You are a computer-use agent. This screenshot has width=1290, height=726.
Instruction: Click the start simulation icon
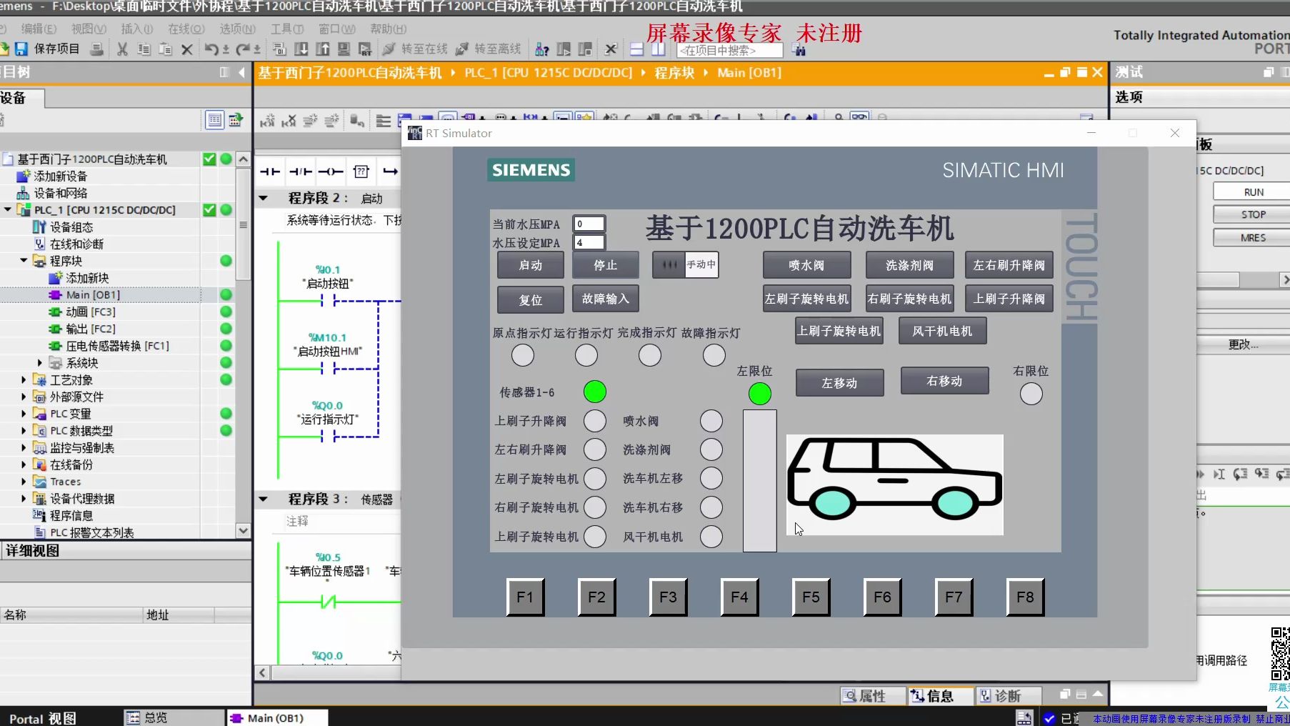coord(344,49)
